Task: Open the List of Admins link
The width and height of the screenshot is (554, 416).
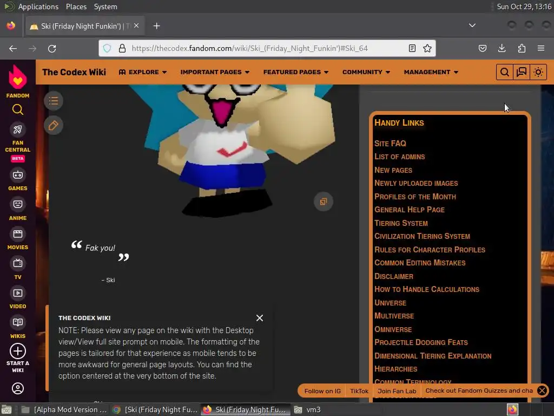Action: click(x=400, y=157)
